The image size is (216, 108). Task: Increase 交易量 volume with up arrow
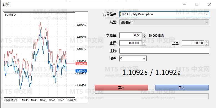144,34
